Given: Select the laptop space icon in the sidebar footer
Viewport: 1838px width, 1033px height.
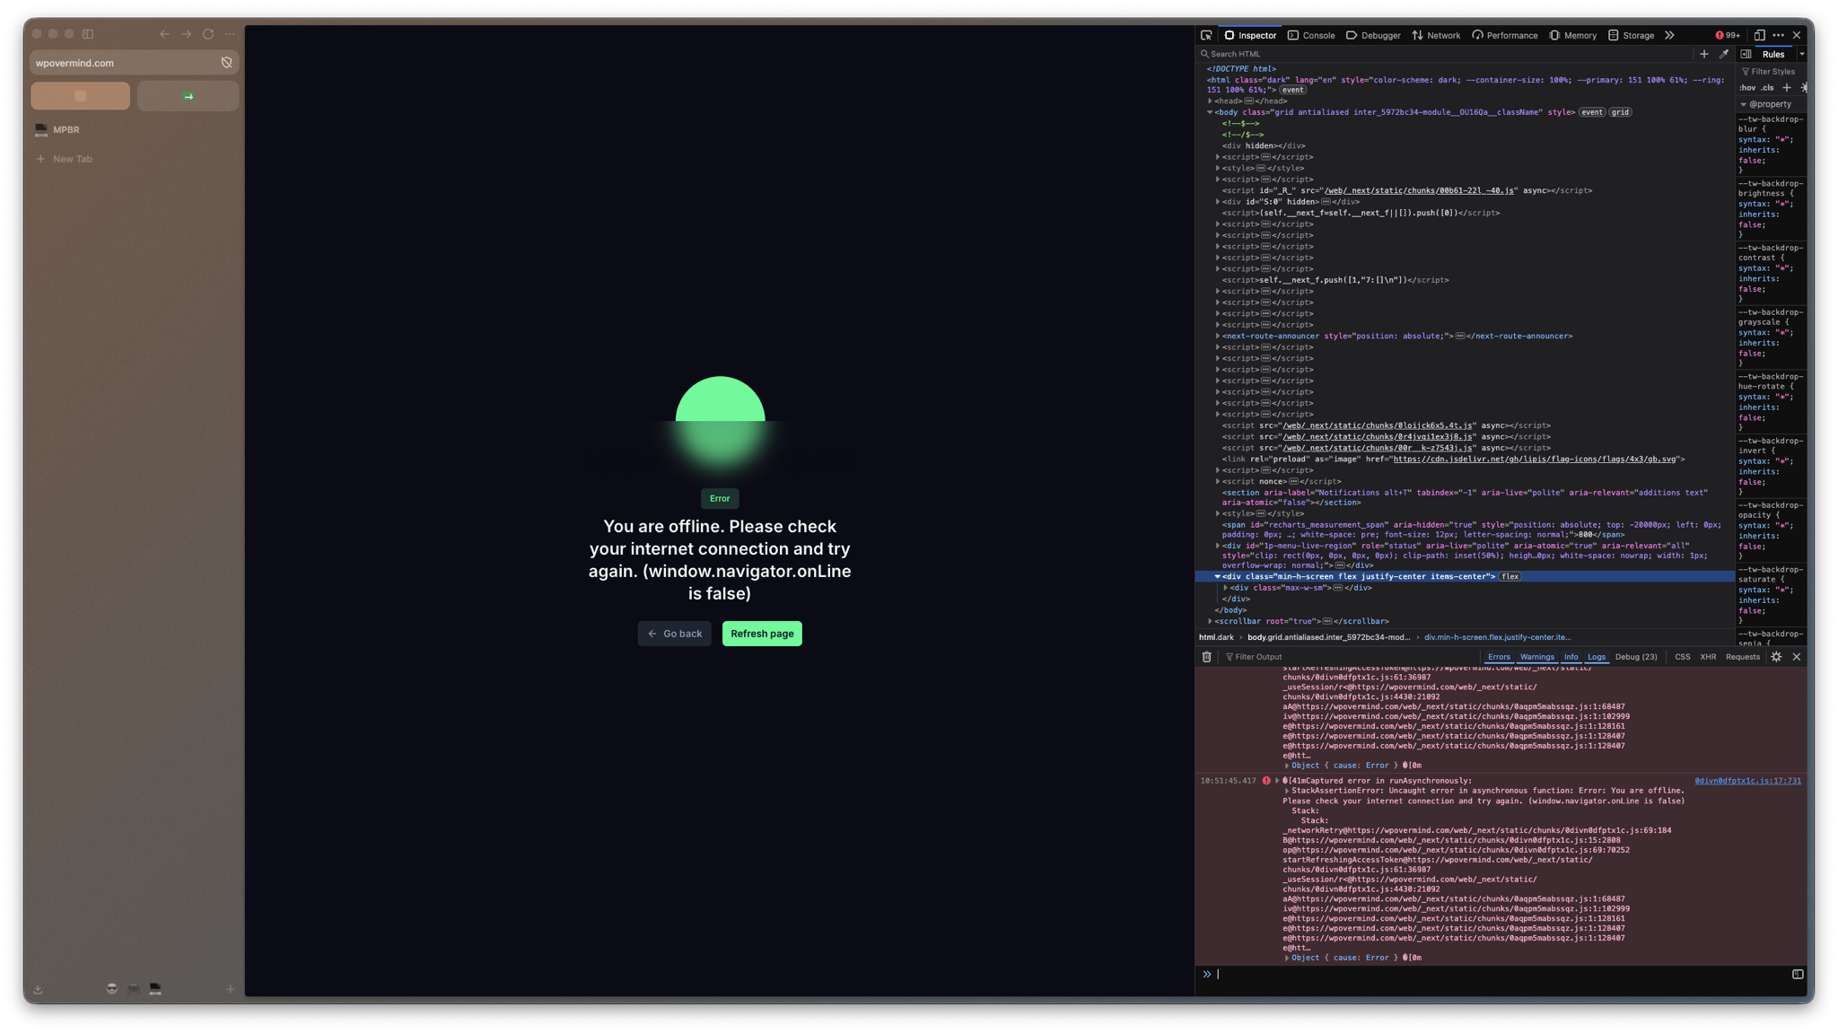Looking at the screenshot, I should [x=155, y=989].
